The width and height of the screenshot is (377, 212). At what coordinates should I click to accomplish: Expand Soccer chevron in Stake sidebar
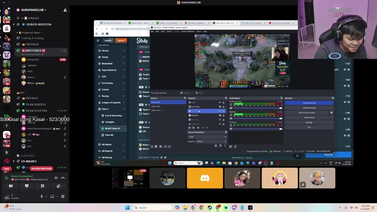click(x=123, y=51)
